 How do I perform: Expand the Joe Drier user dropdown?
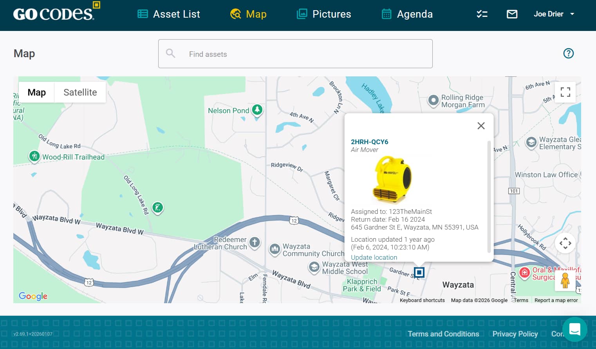554,14
